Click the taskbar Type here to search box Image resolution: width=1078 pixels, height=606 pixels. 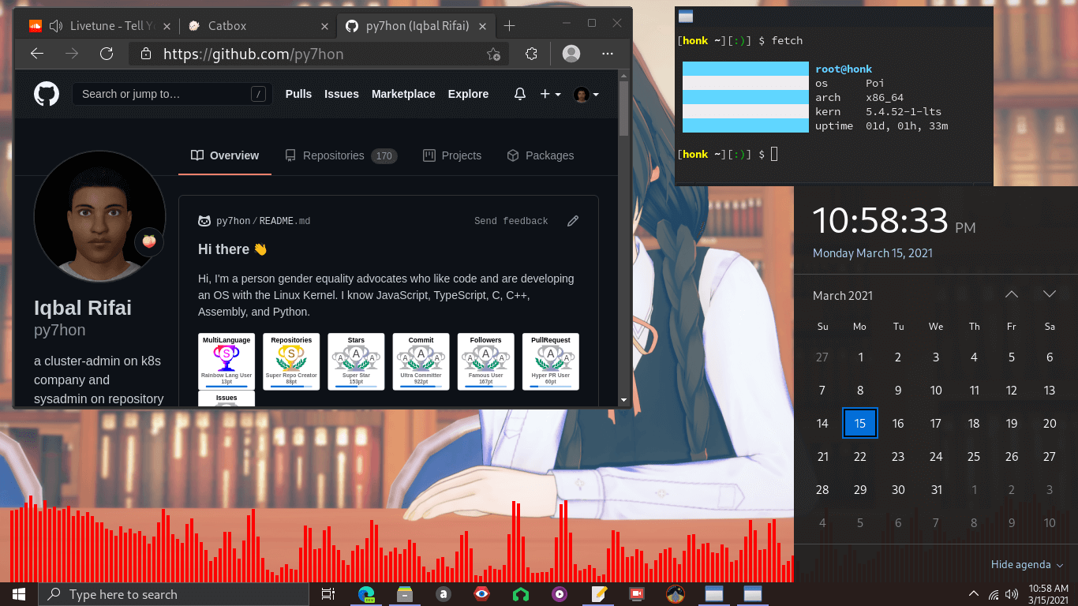pos(174,594)
